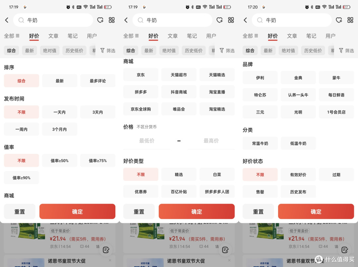The width and height of the screenshot is (358, 267).
Task: Click 确定 on the right screen
Action: click(x=316, y=212)
